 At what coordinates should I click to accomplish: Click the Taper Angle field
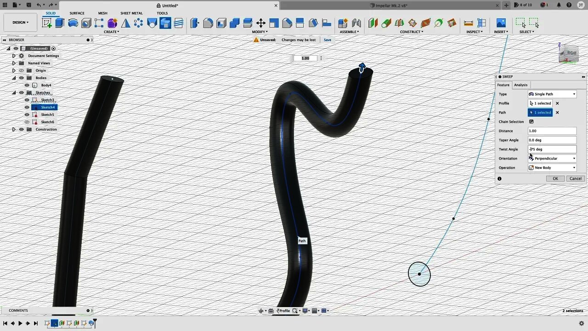pos(552,140)
